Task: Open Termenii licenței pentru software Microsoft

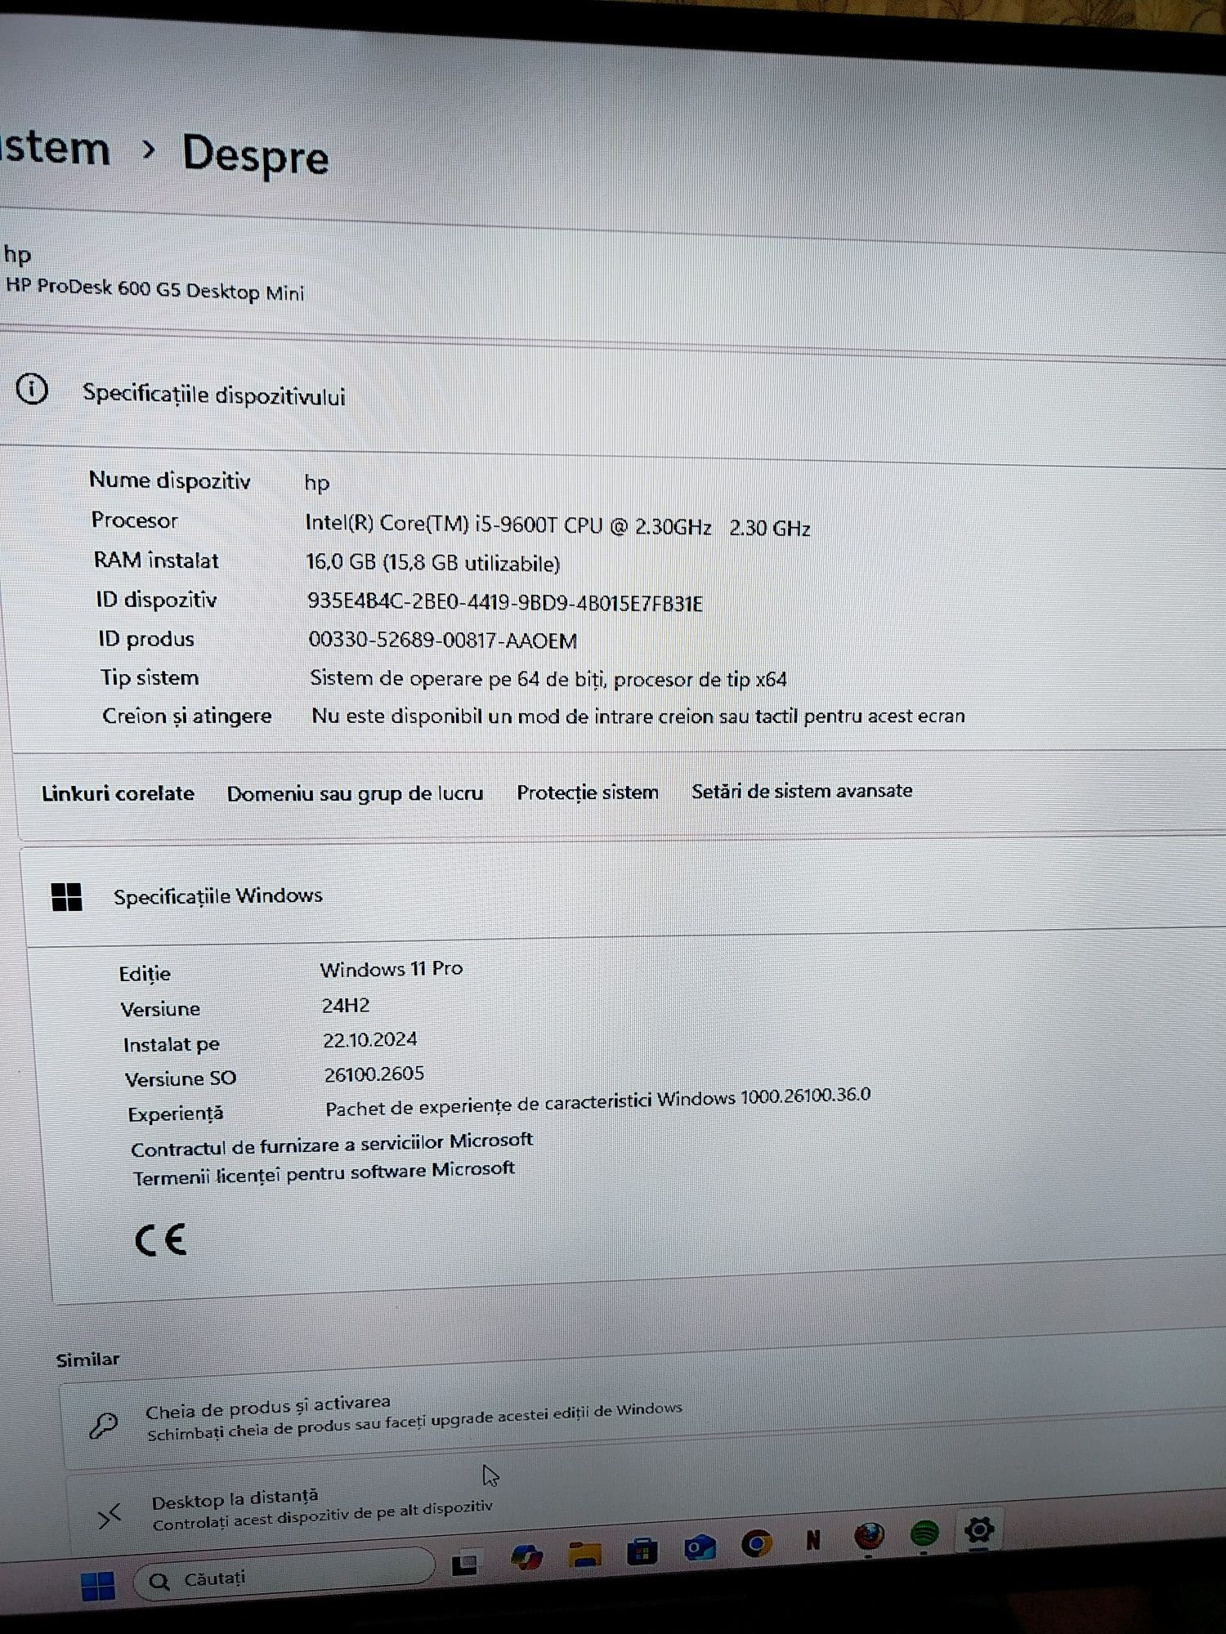Action: pyautogui.click(x=324, y=1174)
